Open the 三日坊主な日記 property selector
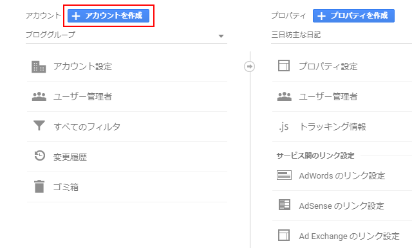 [x=341, y=35]
